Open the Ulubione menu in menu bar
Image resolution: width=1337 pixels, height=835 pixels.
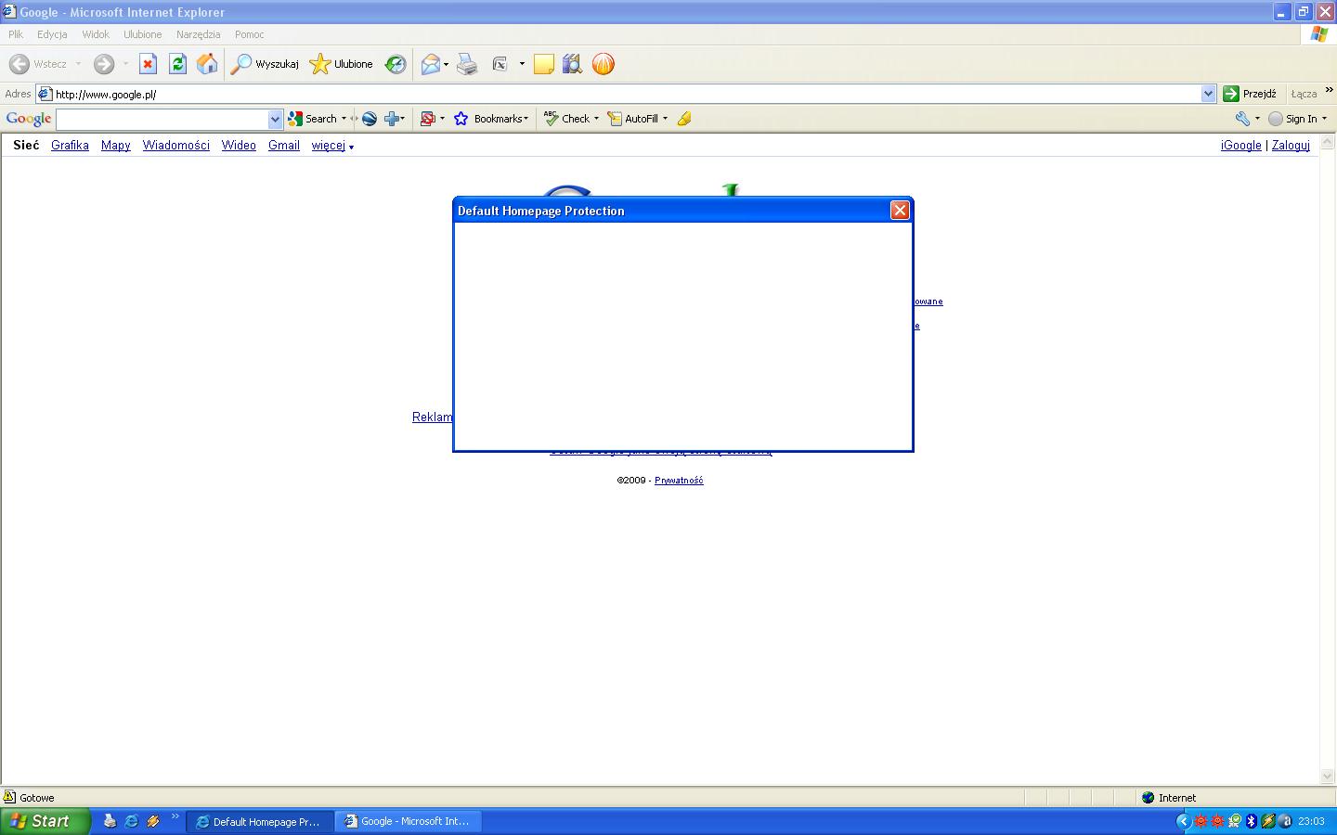click(x=142, y=34)
